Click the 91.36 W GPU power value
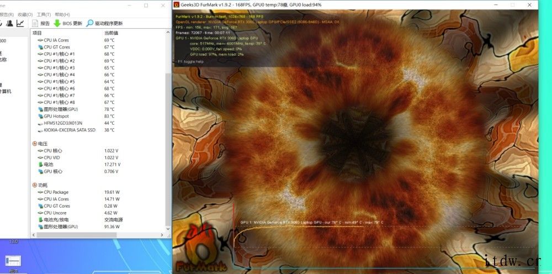 click(x=112, y=227)
